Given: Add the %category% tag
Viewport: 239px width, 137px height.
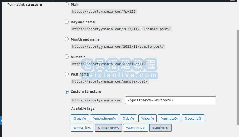Looking at the screenshot, I should point(135,128).
